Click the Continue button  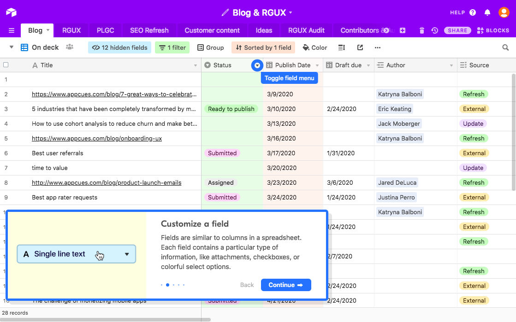pos(286,285)
